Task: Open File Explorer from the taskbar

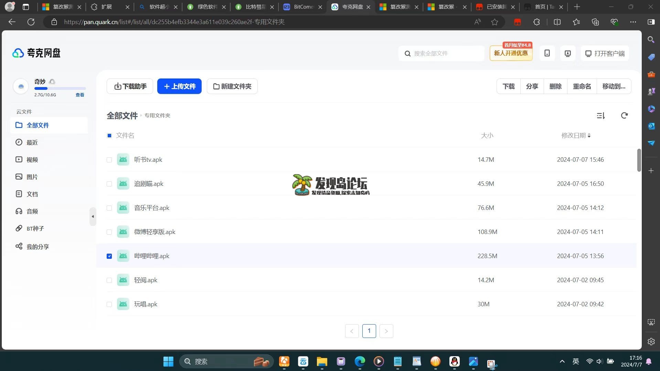Action: [x=322, y=361]
